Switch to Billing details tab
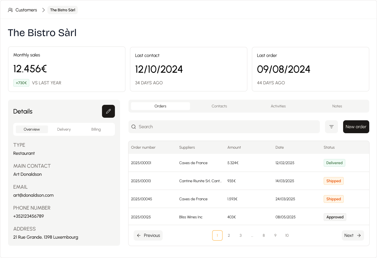The height and width of the screenshot is (258, 377). [96, 129]
